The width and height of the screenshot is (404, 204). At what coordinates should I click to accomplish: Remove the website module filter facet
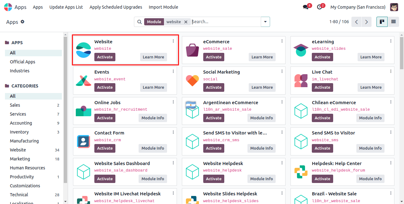[x=186, y=22]
